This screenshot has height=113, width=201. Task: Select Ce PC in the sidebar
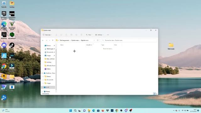(x=47, y=87)
